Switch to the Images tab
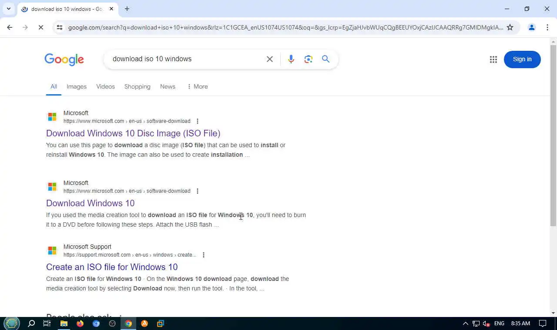The height and width of the screenshot is (330, 557). (77, 86)
